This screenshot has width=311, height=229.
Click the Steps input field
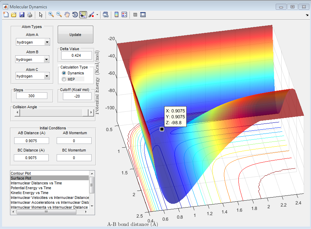(x=32, y=96)
